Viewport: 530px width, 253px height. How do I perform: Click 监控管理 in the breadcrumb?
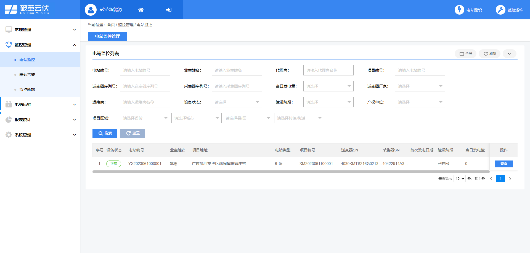pos(125,25)
